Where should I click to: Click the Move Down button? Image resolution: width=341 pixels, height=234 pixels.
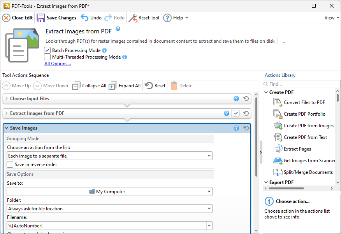51,86
